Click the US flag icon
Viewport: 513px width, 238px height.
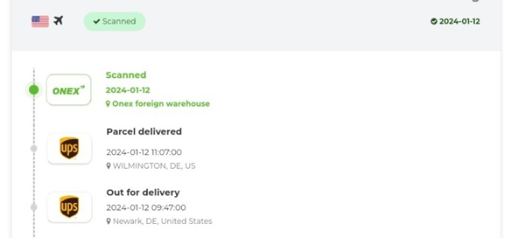tap(40, 22)
